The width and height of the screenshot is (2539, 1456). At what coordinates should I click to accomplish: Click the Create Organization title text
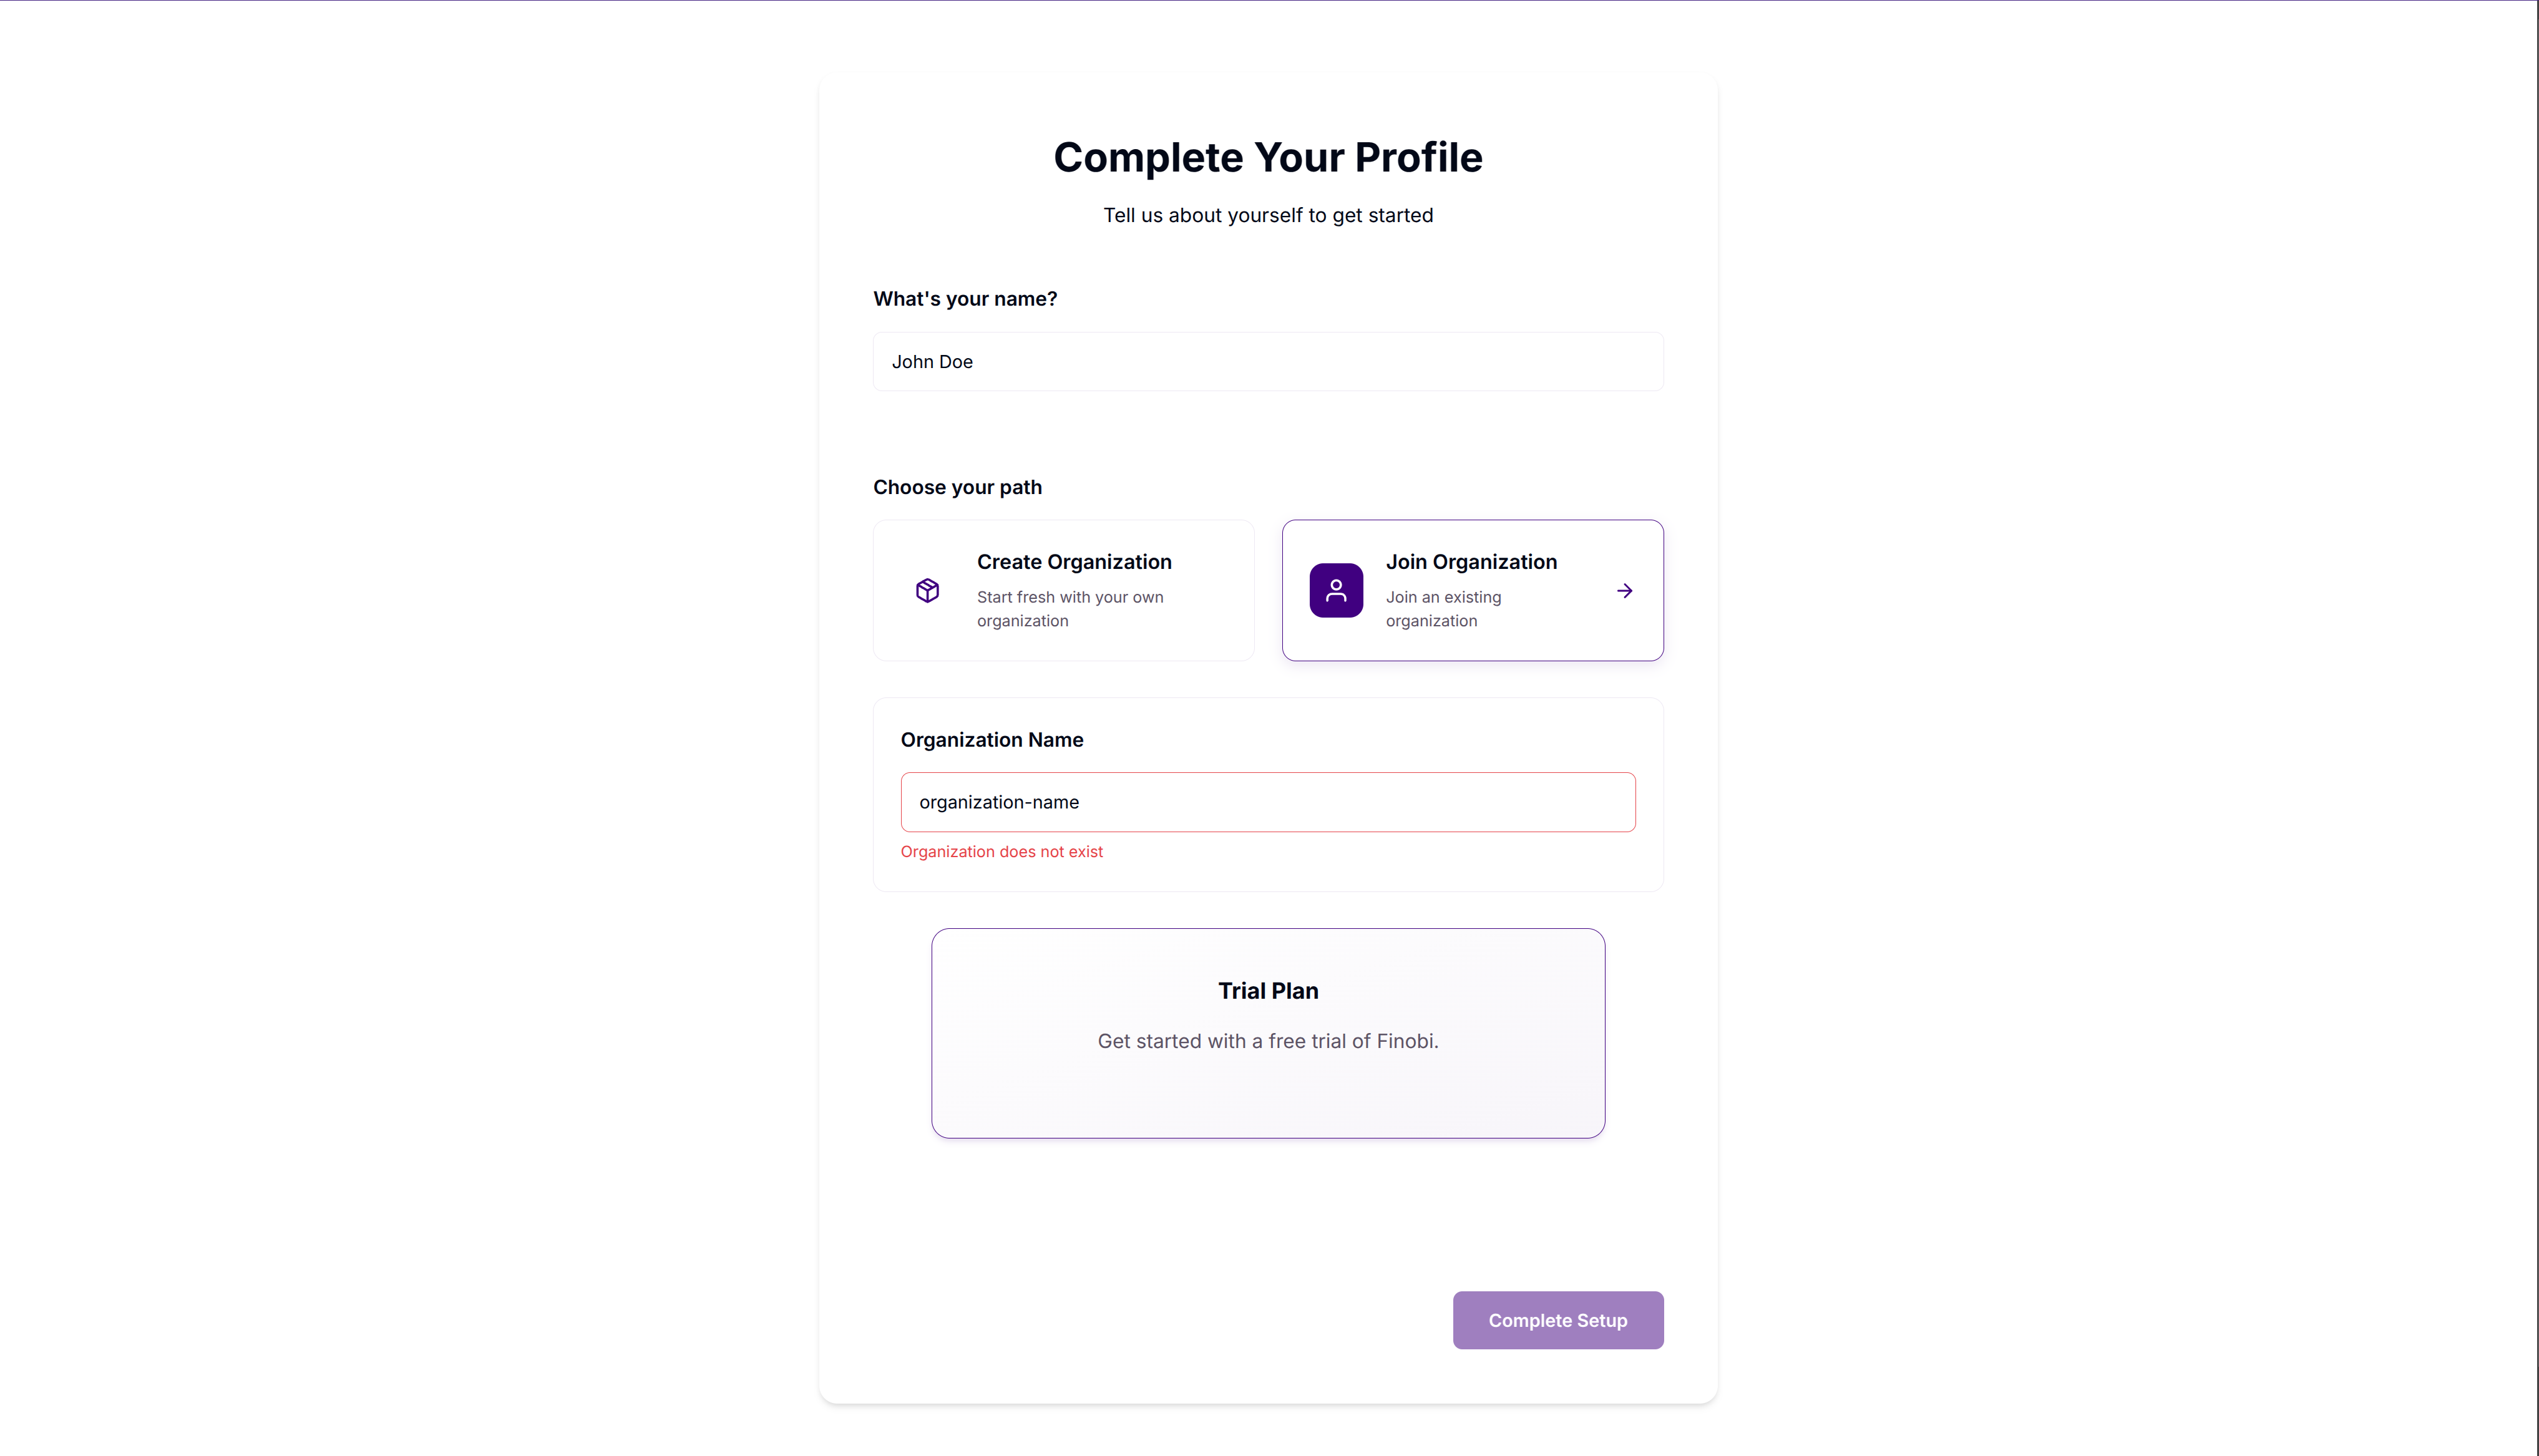tap(1074, 562)
